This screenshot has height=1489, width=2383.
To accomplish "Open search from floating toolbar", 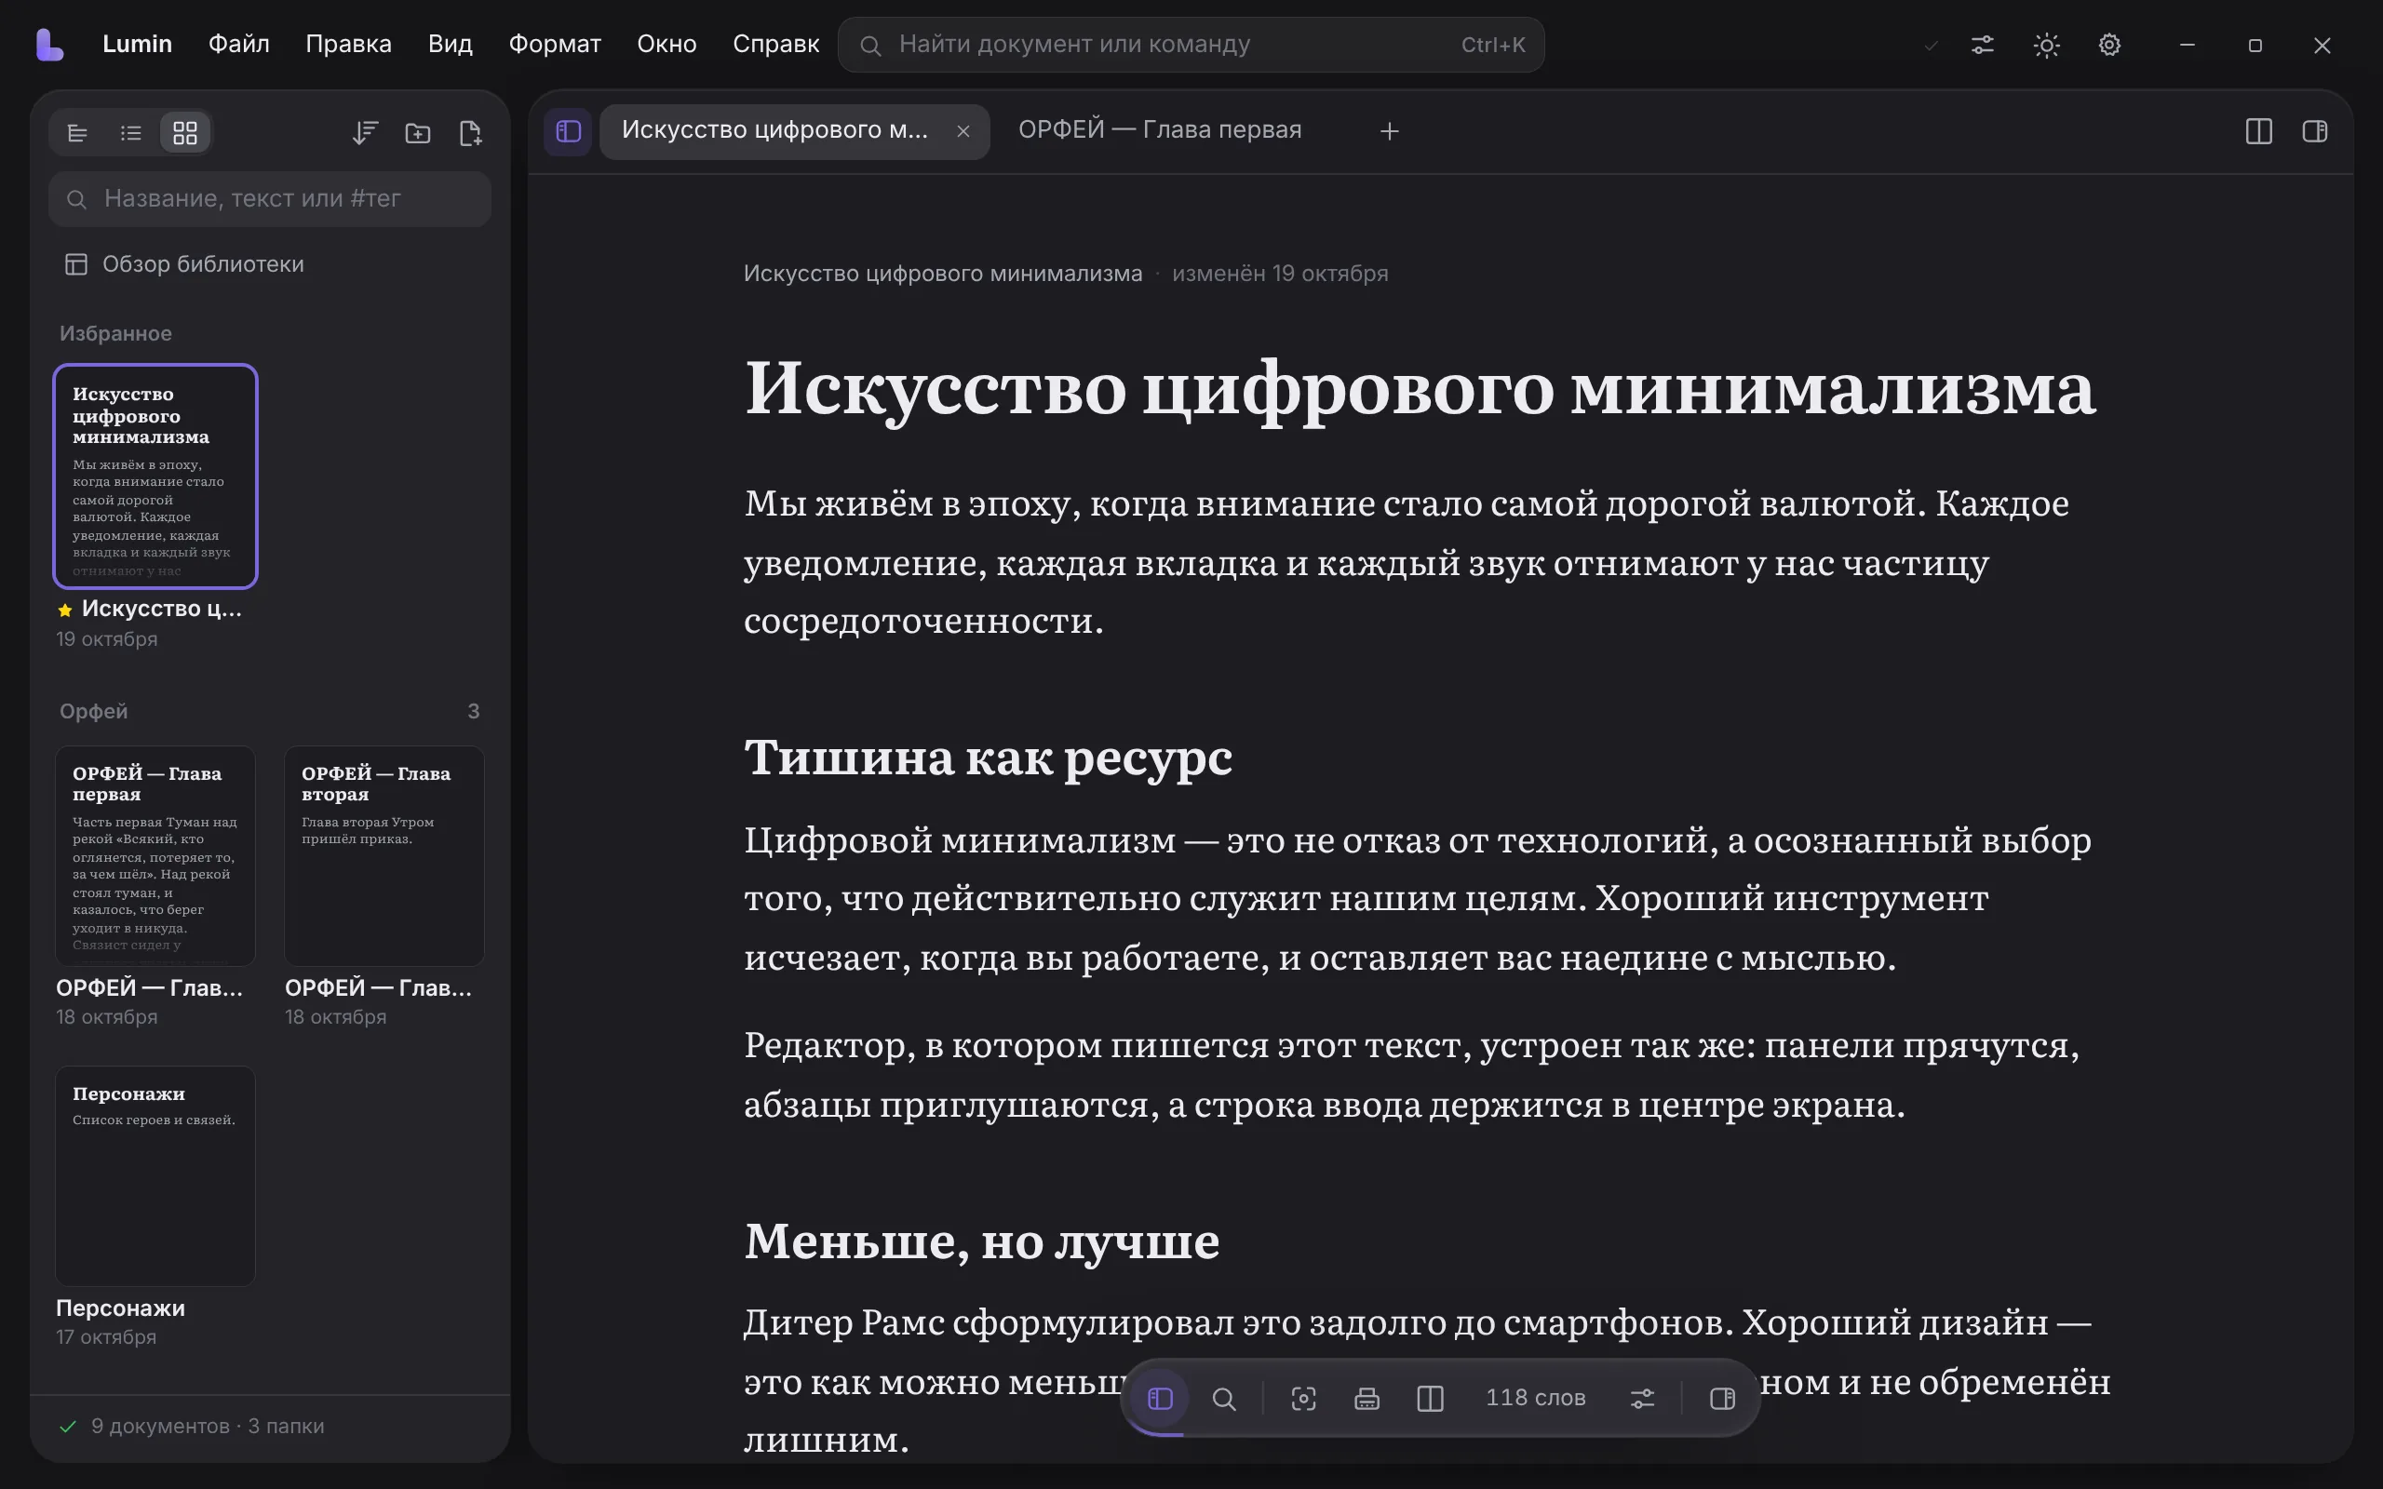I will [1224, 1399].
